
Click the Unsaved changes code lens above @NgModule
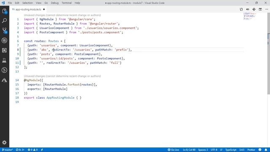click(x=62, y=76)
